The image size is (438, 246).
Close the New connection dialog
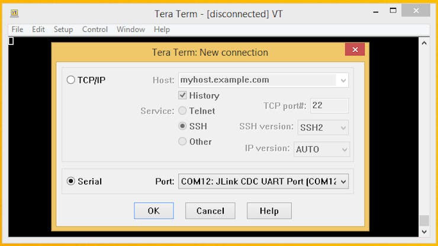pyautogui.click(x=355, y=50)
